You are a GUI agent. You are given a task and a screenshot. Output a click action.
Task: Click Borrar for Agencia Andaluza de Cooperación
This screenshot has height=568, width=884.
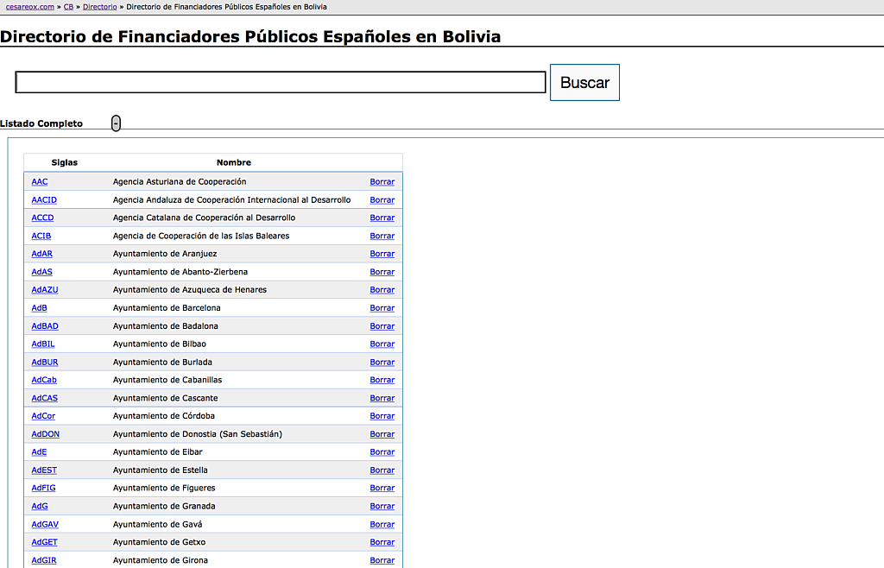(x=382, y=199)
